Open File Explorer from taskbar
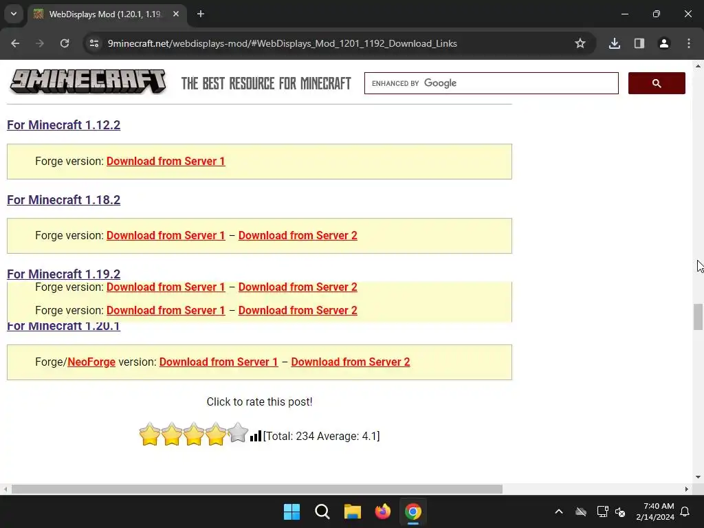The height and width of the screenshot is (528, 704). tap(353, 511)
